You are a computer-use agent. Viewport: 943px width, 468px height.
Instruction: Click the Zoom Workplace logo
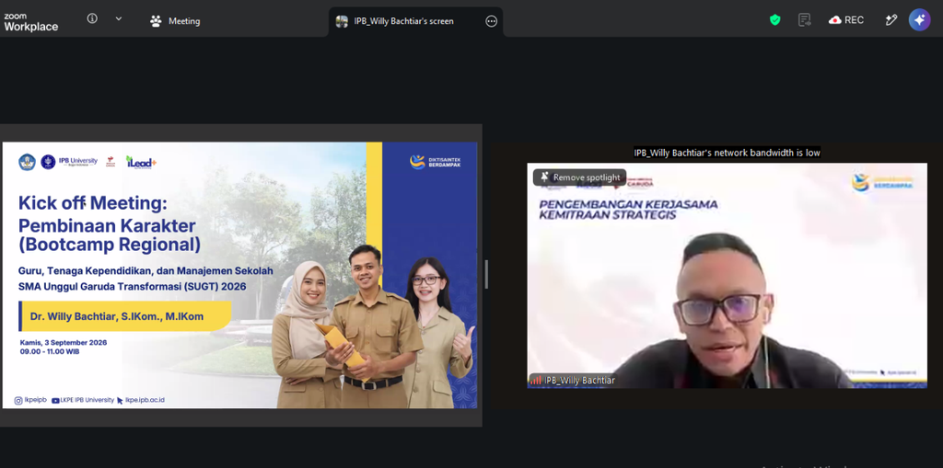(x=30, y=22)
